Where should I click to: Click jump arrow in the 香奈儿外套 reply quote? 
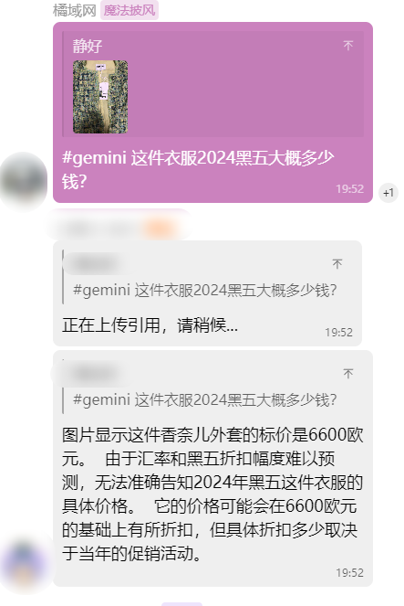point(348,373)
